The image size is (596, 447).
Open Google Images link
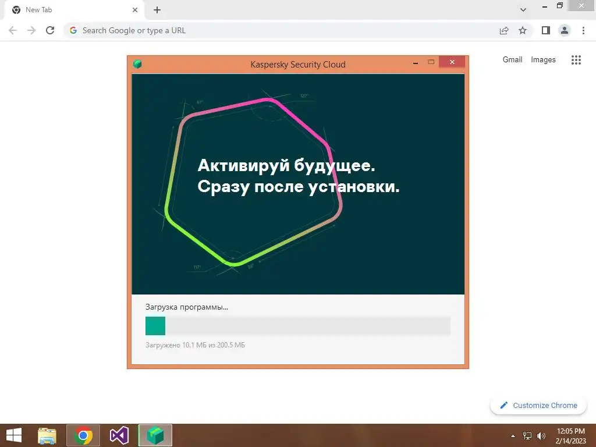coord(543,60)
